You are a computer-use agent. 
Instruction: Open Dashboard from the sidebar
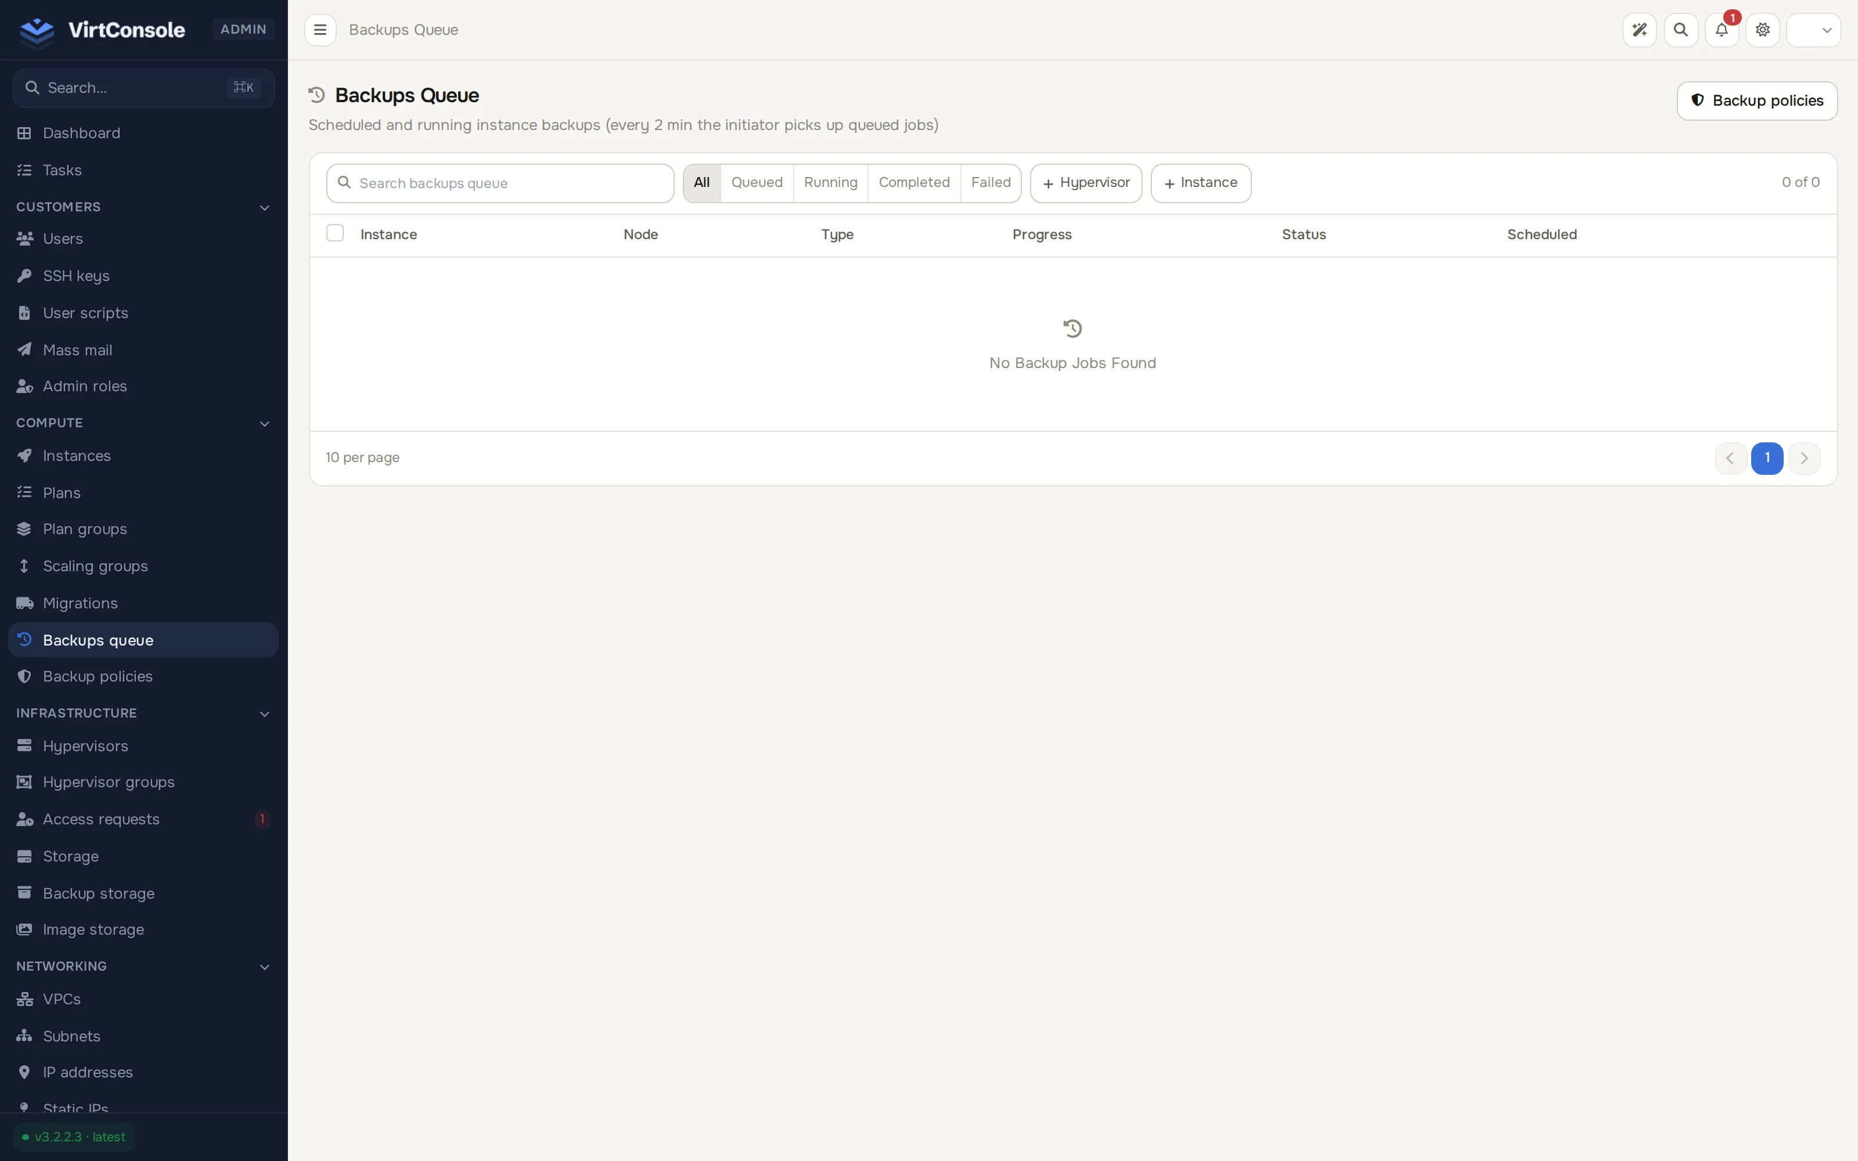(x=143, y=133)
